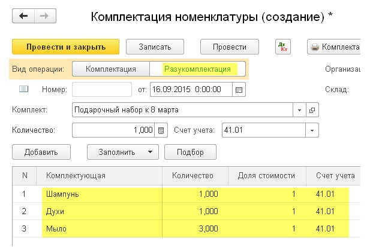Select Разукомплектация operation type

click(x=197, y=69)
